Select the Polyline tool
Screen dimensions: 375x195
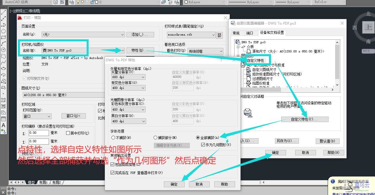pos(3,25)
